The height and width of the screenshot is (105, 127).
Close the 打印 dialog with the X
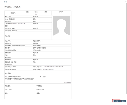[126, 2]
